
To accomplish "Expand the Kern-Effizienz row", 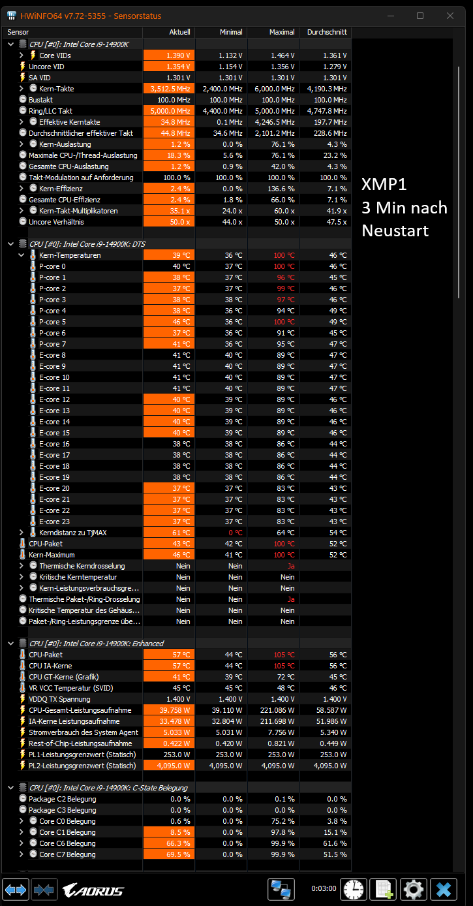I will tap(22, 189).
